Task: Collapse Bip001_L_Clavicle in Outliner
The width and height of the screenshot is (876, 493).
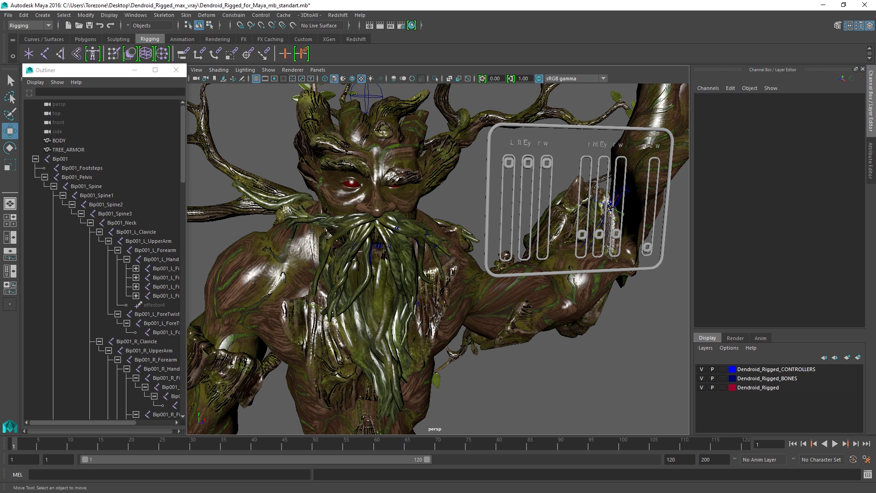Action: pos(99,232)
